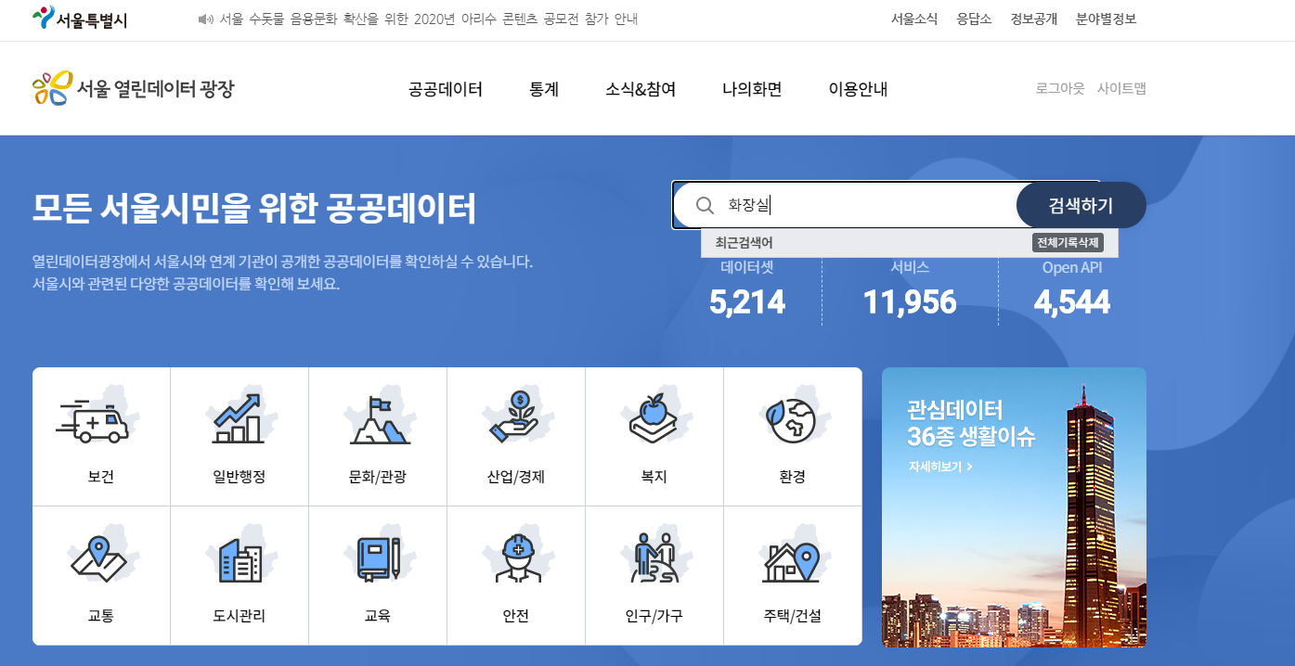Open the 공공데이터 menu
1295x666 pixels.
(446, 90)
